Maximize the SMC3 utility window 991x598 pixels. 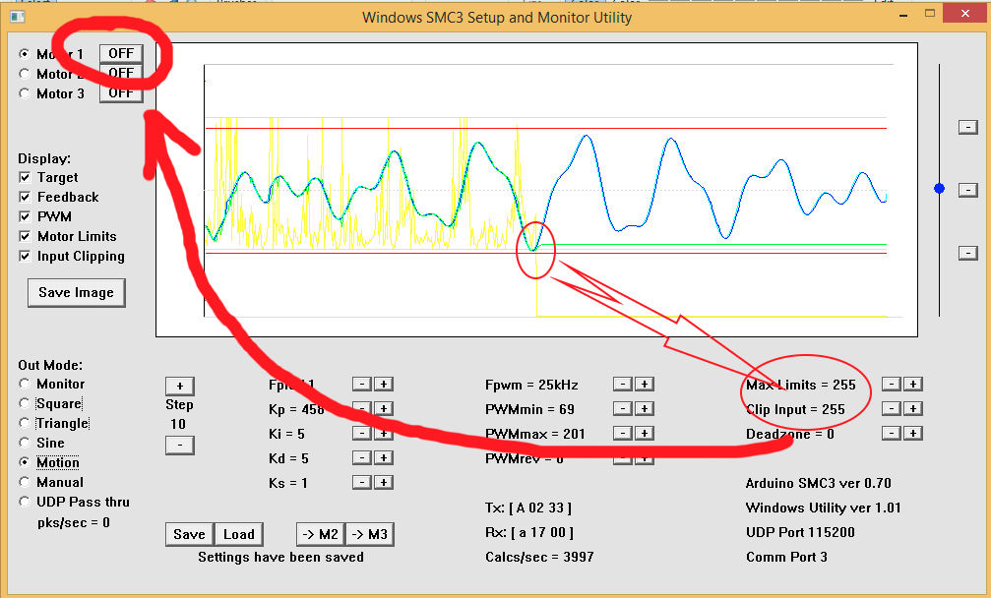point(930,13)
